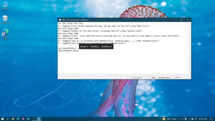
Task: Close the Notepad window
Action: [x=188, y=20]
